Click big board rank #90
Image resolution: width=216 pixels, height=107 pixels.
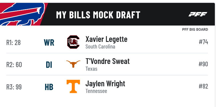coord(203,64)
